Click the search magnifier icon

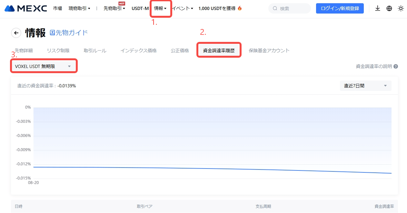275,9
